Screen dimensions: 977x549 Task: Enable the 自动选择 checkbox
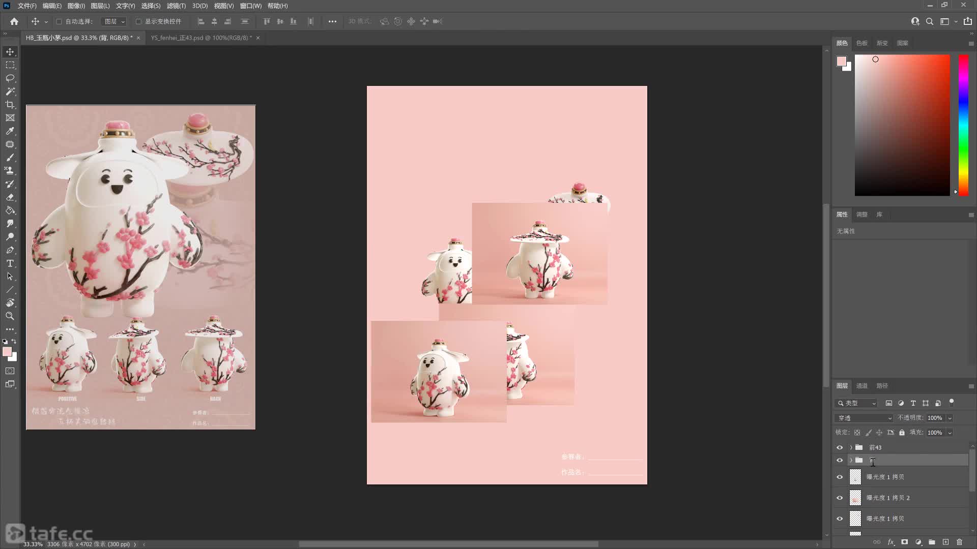click(59, 21)
